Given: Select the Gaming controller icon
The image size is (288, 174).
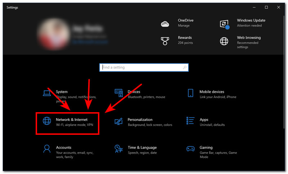Looking at the screenshot, I should pos(190,149).
